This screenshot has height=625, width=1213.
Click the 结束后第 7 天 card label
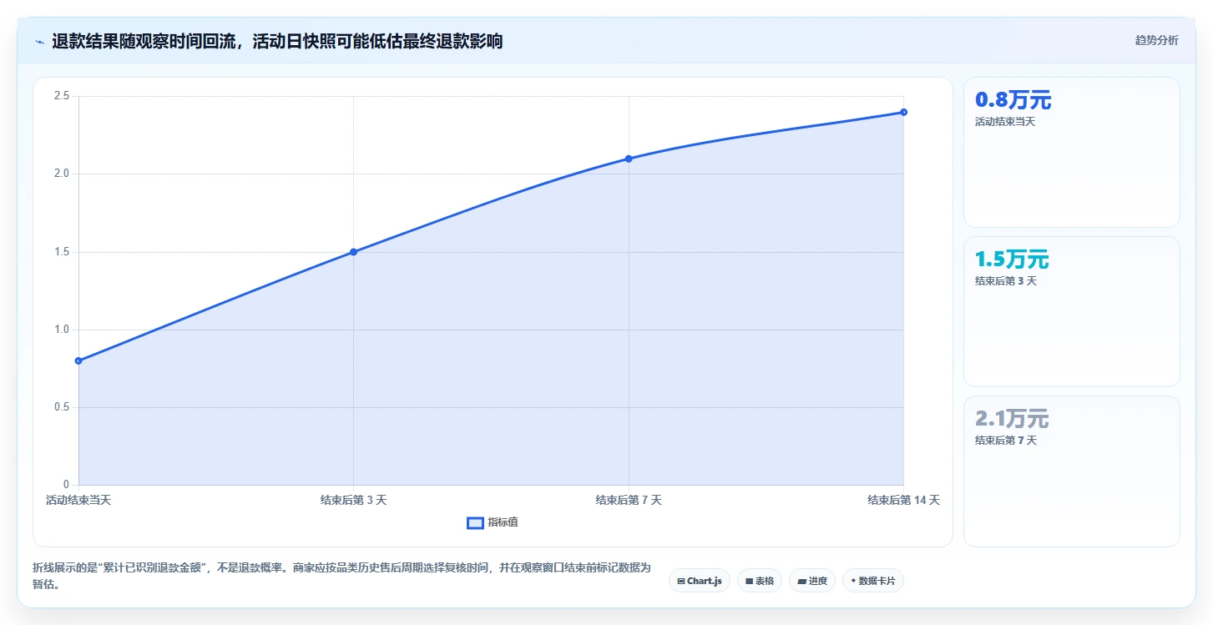tap(1006, 441)
